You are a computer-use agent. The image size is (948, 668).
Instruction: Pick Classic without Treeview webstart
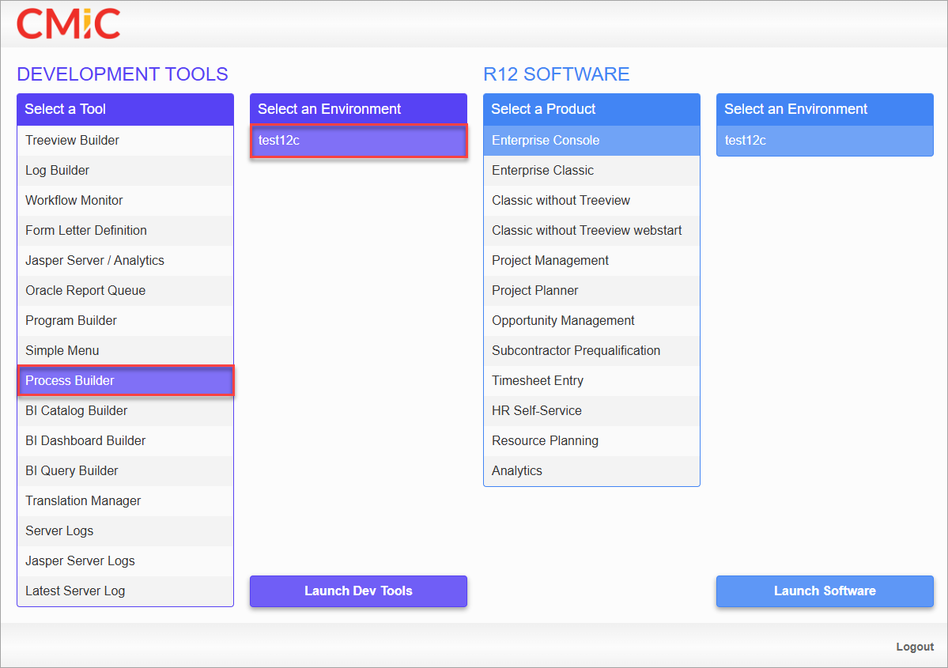592,230
